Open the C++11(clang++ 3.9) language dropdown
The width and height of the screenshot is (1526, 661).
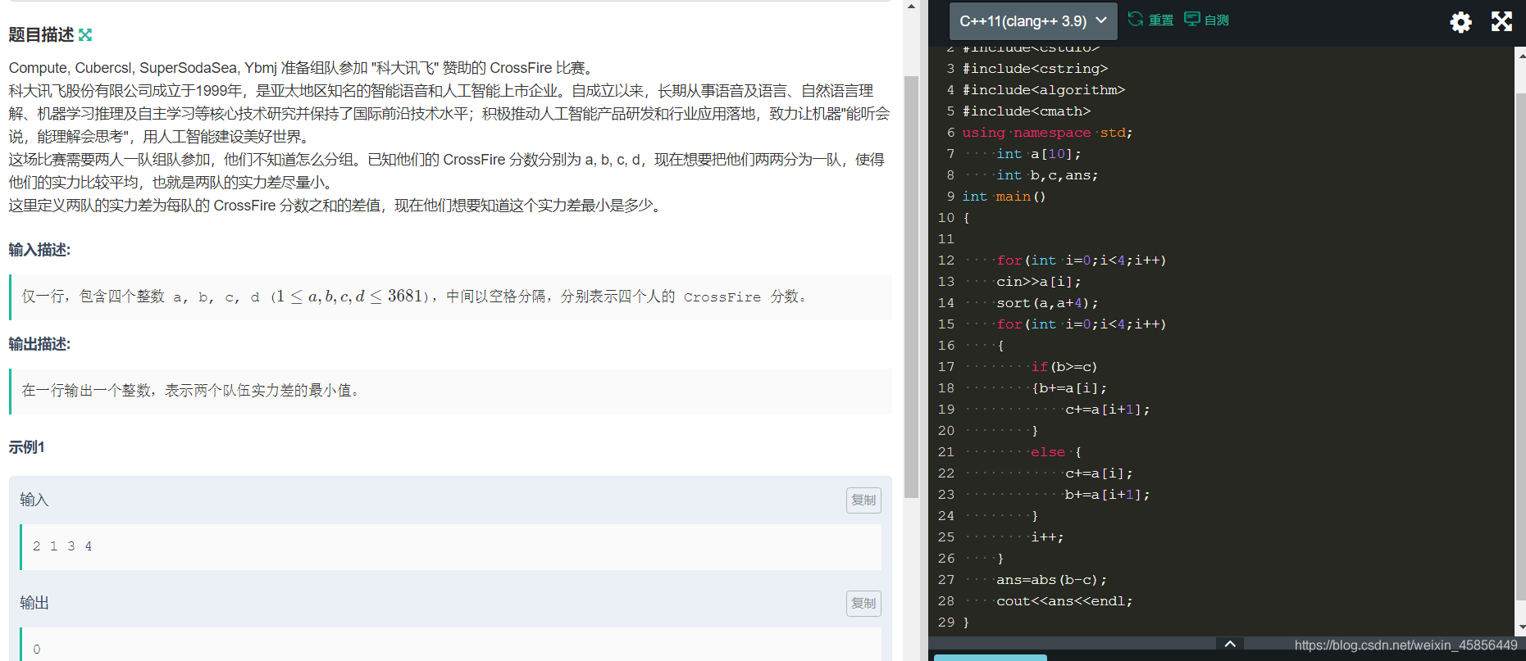pyautogui.click(x=1033, y=20)
